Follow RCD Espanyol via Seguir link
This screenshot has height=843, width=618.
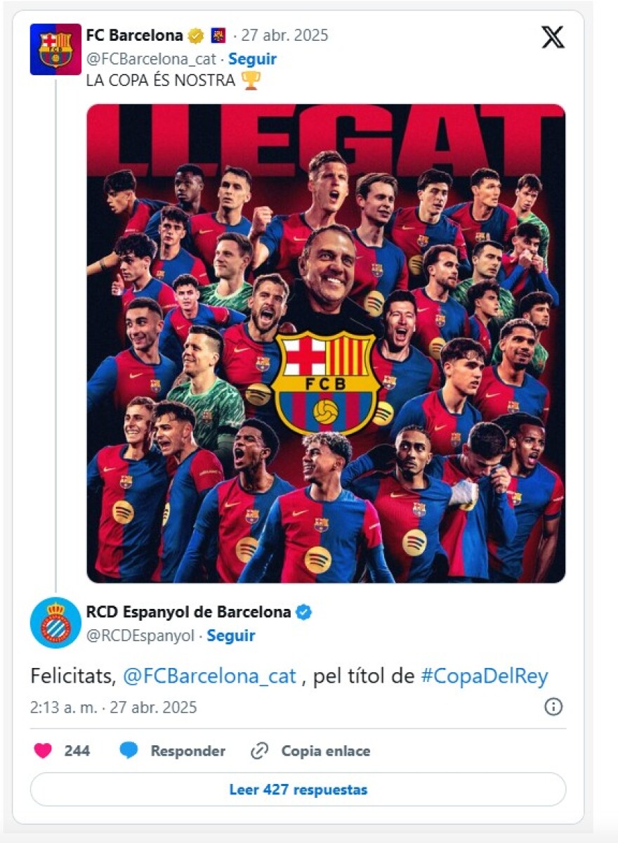click(231, 636)
